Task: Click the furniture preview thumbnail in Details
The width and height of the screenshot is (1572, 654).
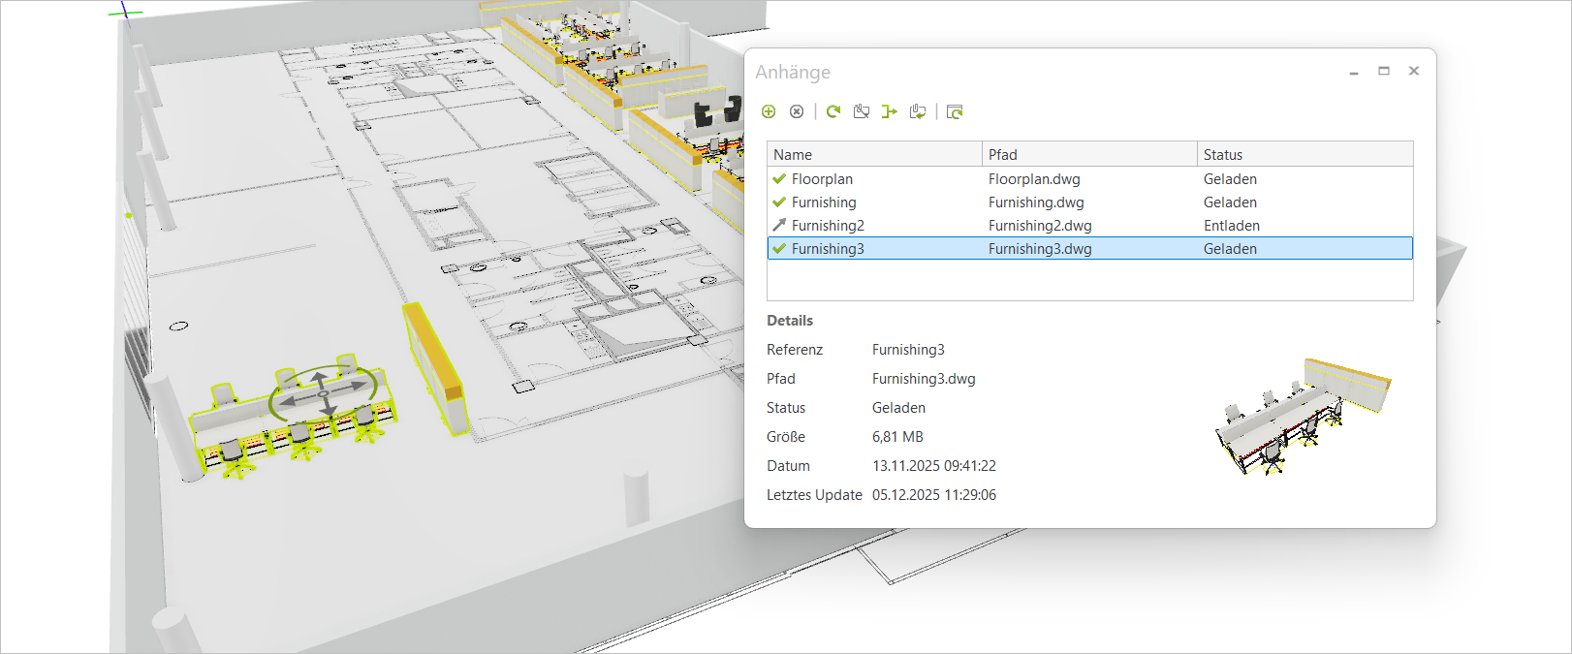Action: click(1304, 417)
